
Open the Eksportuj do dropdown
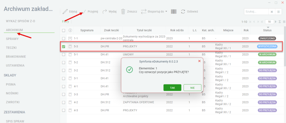tap(154, 12)
